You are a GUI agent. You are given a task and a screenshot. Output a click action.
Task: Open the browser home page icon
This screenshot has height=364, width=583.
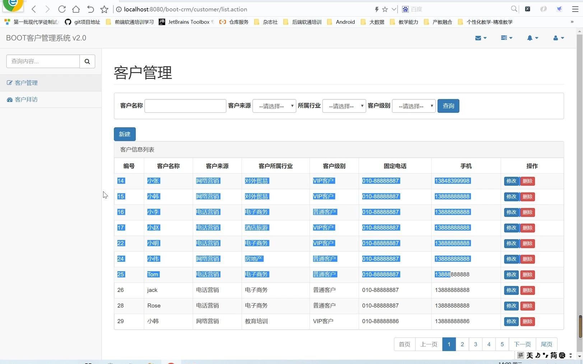click(76, 9)
